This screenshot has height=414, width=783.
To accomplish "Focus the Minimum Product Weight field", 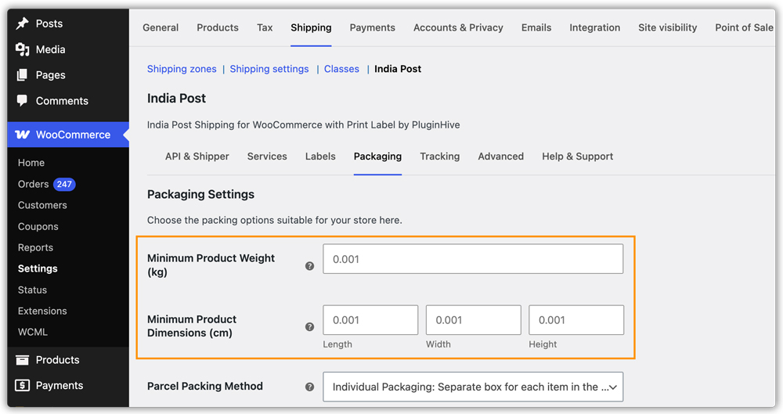I will pyautogui.click(x=473, y=259).
